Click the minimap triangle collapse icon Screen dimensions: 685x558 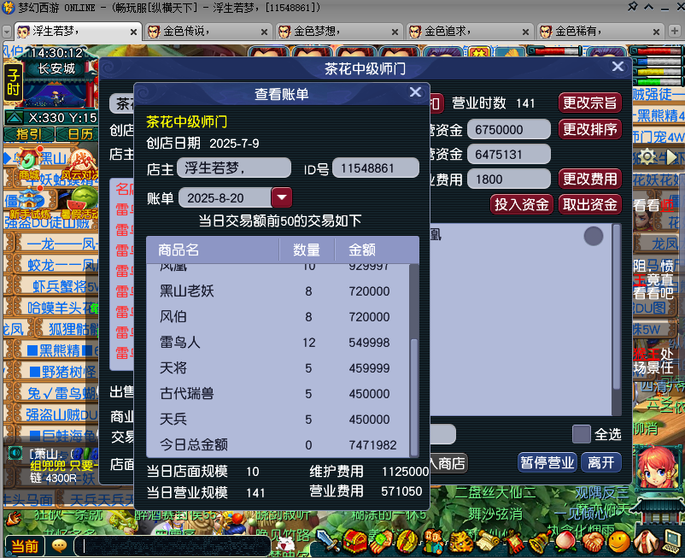coord(15,118)
